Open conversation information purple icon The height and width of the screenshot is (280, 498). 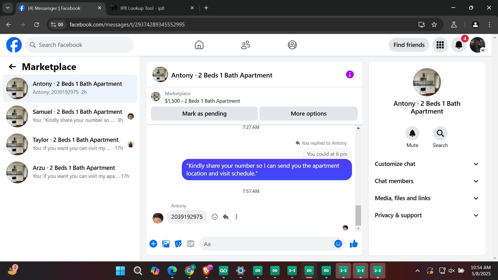pyautogui.click(x=350, y=75)
